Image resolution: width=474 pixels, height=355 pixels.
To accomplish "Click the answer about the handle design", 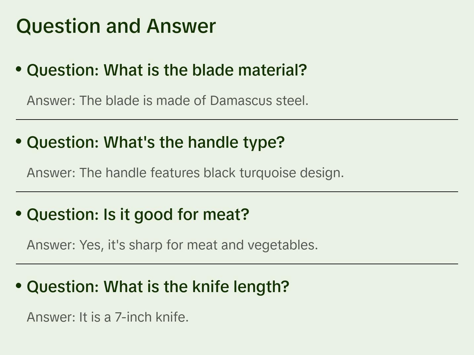I will click(x=185, y=173).
